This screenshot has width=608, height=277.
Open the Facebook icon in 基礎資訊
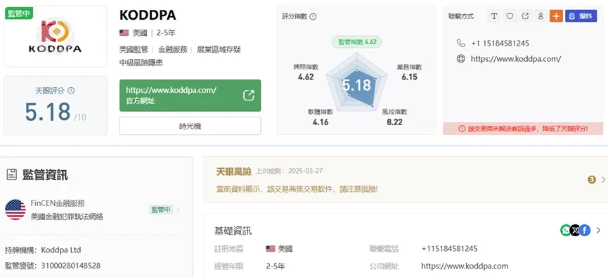(585, 231)
